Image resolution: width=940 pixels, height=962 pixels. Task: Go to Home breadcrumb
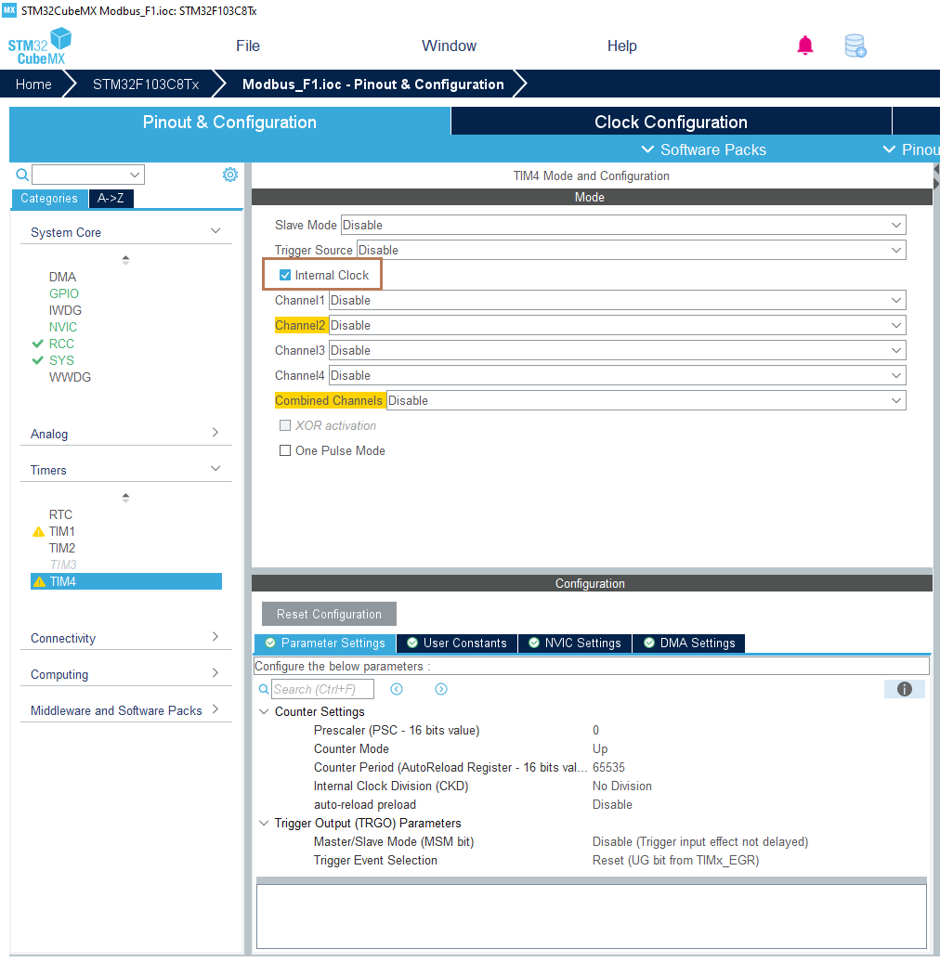click(x=33, y=84)
